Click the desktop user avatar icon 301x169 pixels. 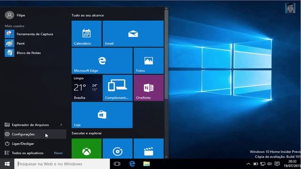pos(290,8)
